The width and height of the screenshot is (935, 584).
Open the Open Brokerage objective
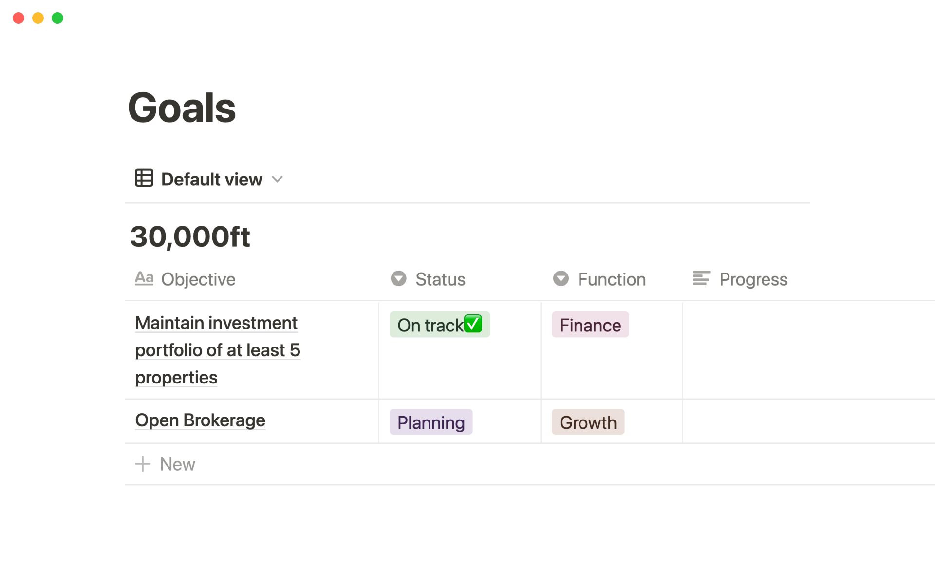click(200, 420)
